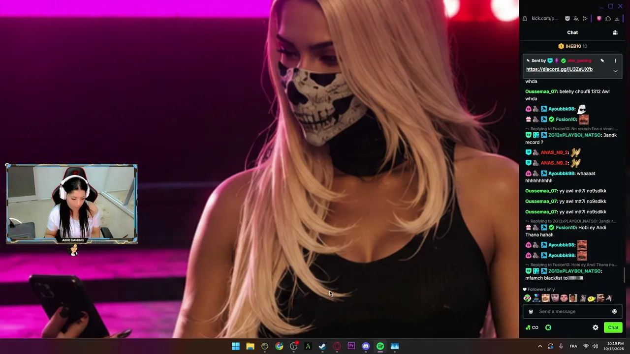630x354 pixels.
Task: Click the IHEB10 top gifter label
Action: point(572,46)
